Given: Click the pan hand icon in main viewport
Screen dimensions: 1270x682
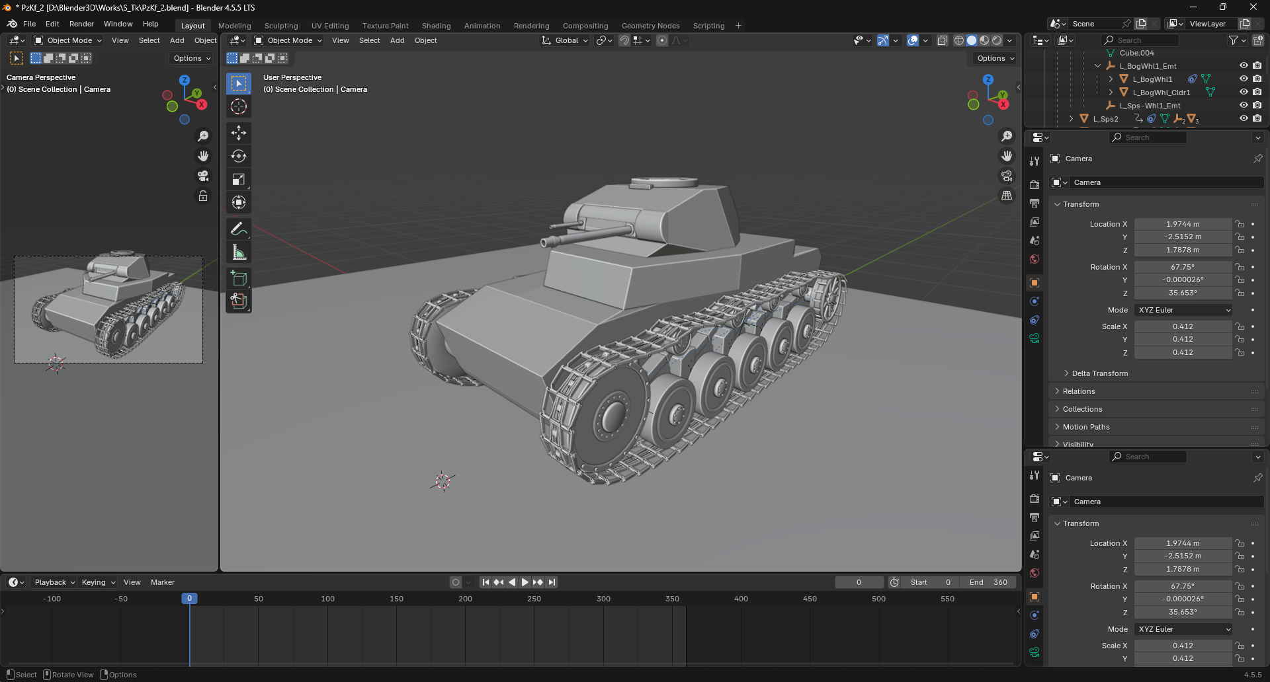Looking at the screenshot, I should pos(1007,156).
